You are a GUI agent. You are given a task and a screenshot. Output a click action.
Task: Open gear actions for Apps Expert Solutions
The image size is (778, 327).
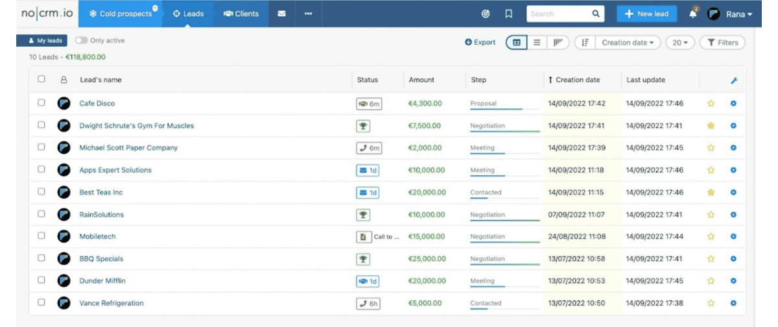coord(733,170)
